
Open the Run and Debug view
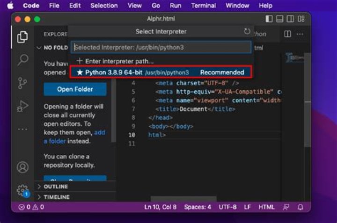(x=22, y=106)
